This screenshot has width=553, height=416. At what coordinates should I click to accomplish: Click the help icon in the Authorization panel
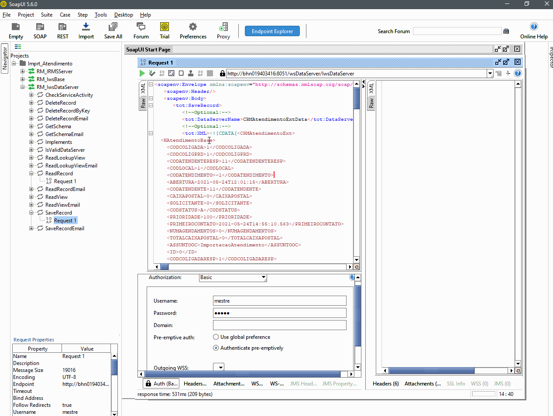(352, 277)
